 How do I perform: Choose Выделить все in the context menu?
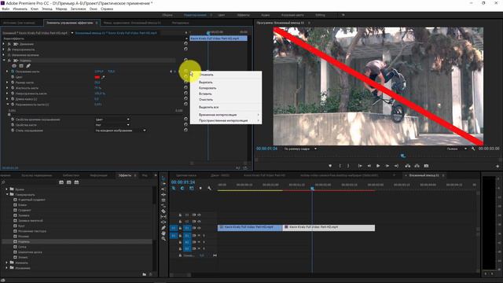coord(209,107)
